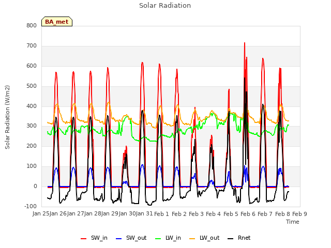The height and width of the screenshot is (248, 331).
Task: Click the Feb 9 x-axis label
Action: (299, 214)
